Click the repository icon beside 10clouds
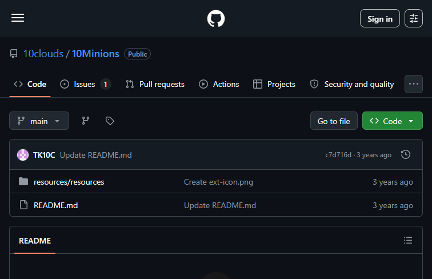Screen dimensions: 432x279 14,54
